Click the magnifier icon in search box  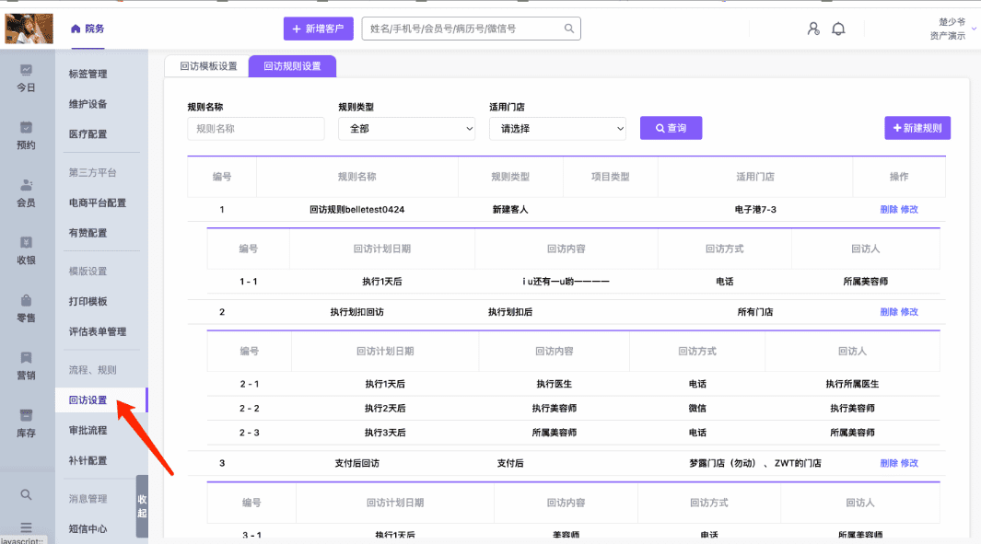[570, 29]
